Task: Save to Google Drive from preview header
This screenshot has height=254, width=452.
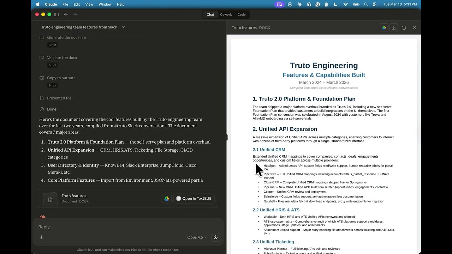Action: click(384, 28)
